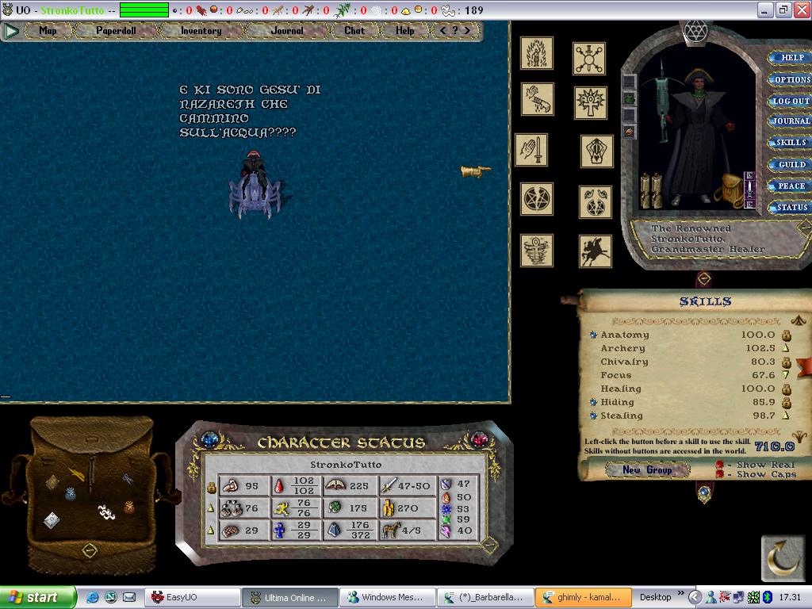Collapse the Character Status window
812x609 pixels.
pos(489,543)
